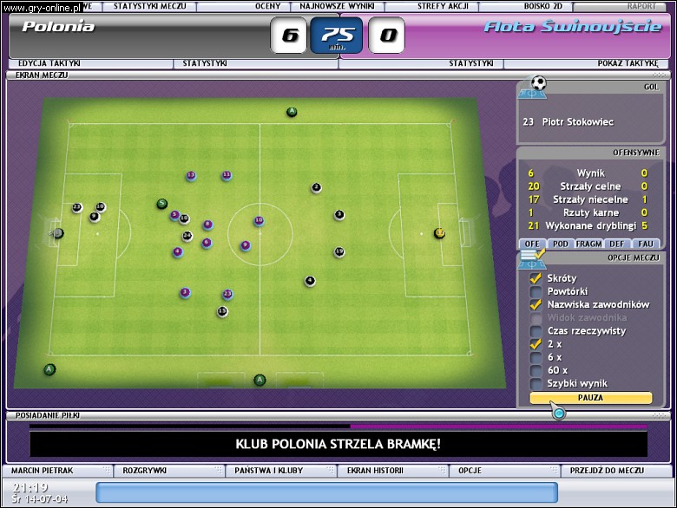Enable Czas rzeczywisty speed option
This screenshot has width=677, height=508.
pyautogui.click(x=536, y=331)
